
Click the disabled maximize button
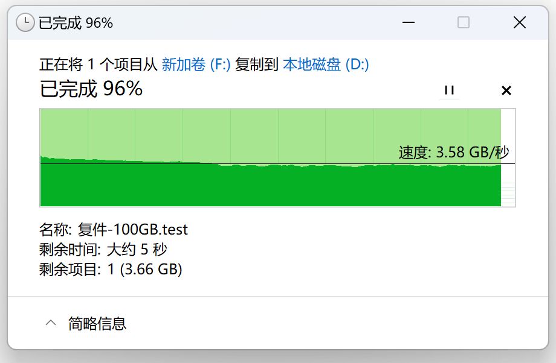point(464,23)
